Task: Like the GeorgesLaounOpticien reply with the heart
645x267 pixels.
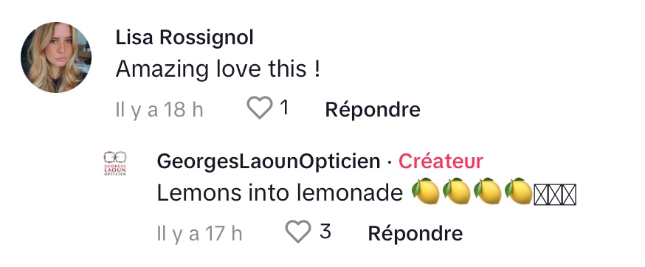Action: pyautogui.click(x=298, y=231)
